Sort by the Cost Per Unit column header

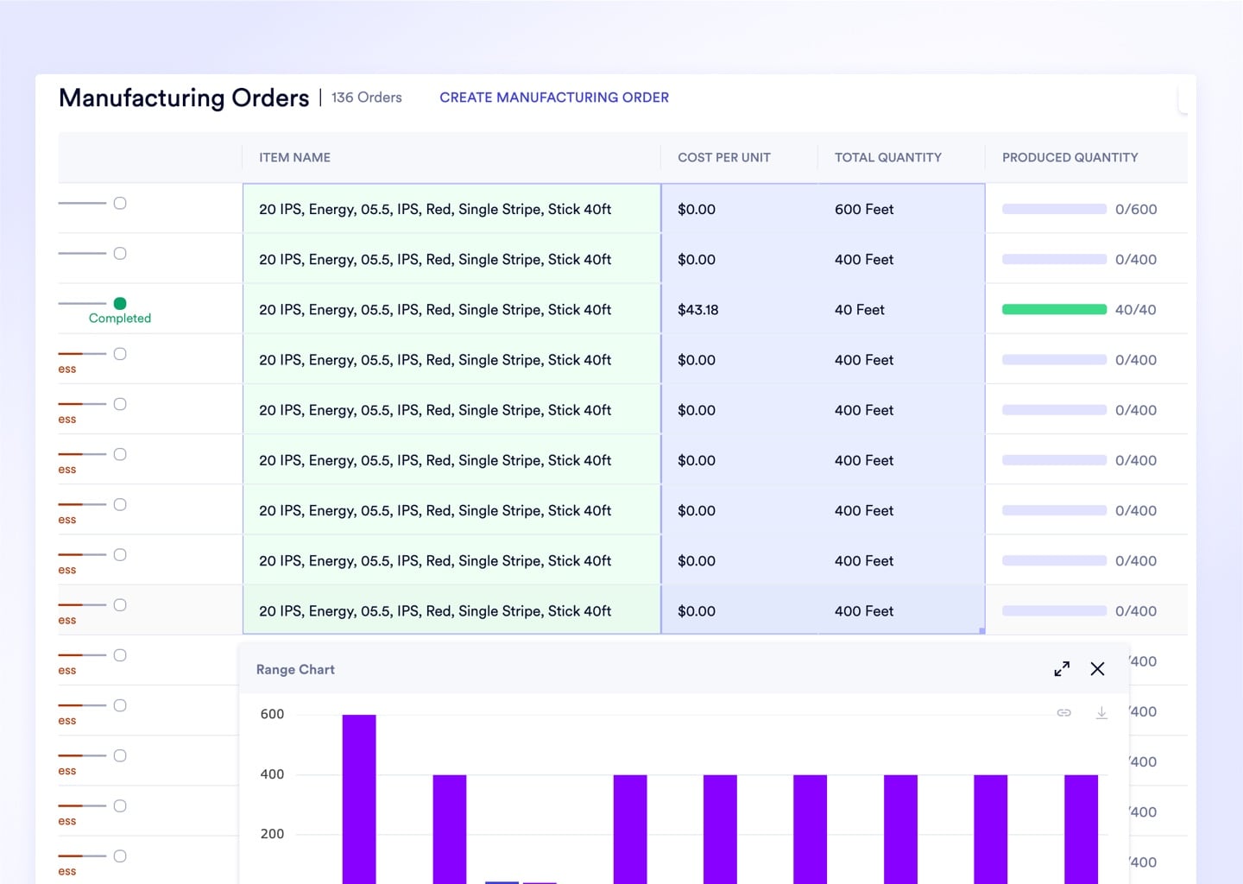coord(723,157)
